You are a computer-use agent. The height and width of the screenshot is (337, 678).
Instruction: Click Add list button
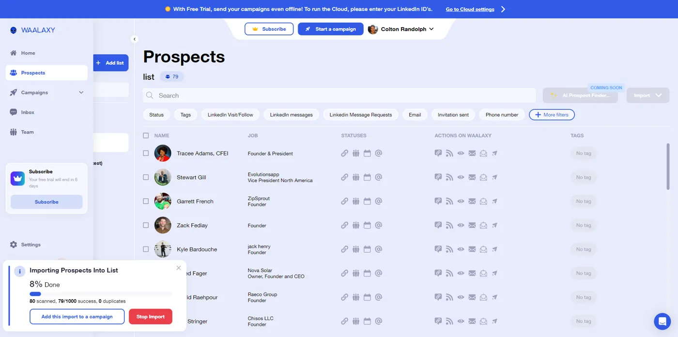110,63
